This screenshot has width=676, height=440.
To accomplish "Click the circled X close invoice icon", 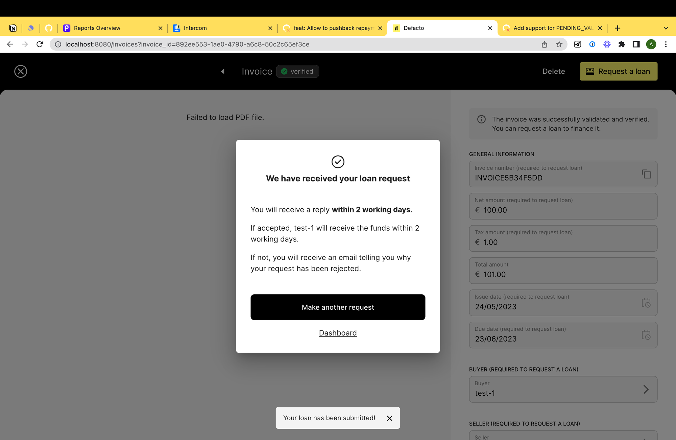I will [x=21, y=71].
